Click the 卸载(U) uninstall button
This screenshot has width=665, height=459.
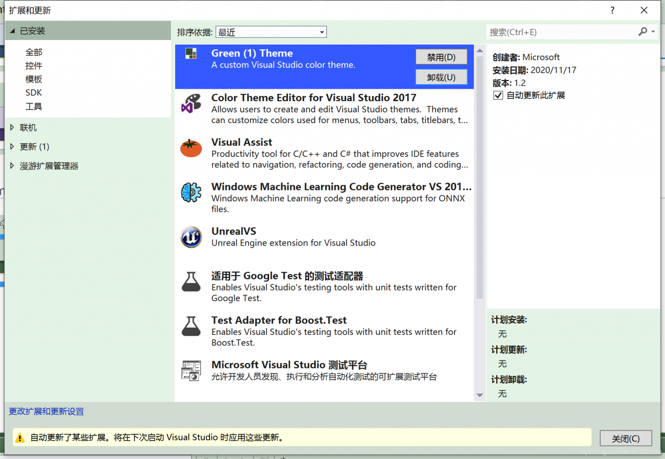(442, 77)
